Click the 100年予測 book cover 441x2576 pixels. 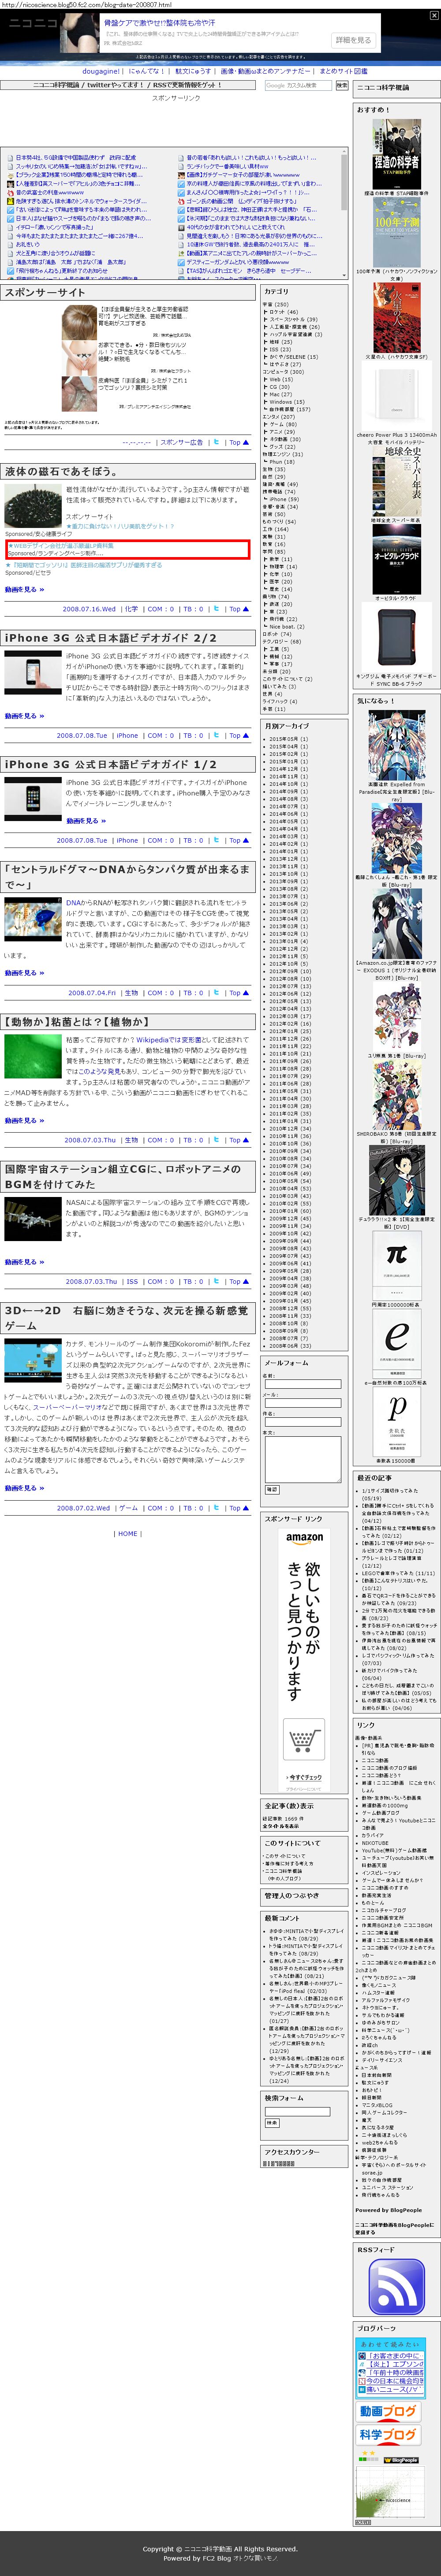click(397, 232)
